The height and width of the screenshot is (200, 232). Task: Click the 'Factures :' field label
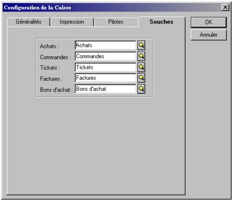[x=51, y=79]
